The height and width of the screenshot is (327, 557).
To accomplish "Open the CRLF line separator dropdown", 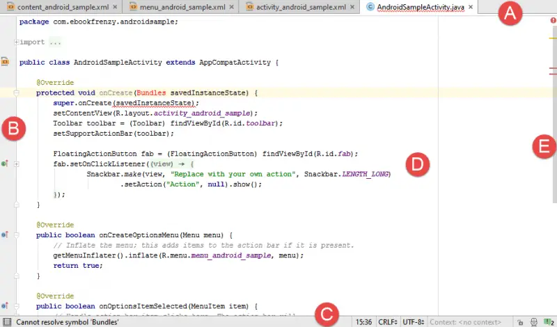I will [386, 322].
